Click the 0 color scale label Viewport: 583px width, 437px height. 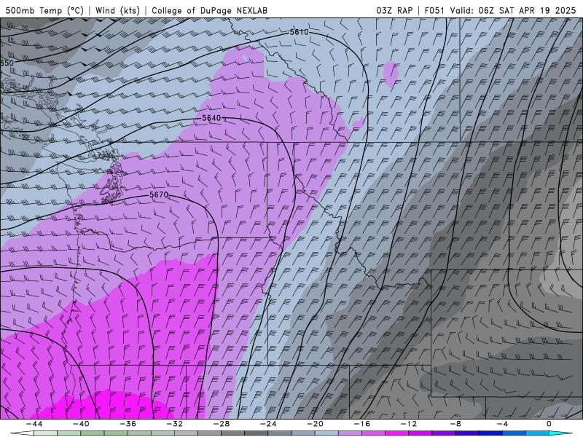549,424
